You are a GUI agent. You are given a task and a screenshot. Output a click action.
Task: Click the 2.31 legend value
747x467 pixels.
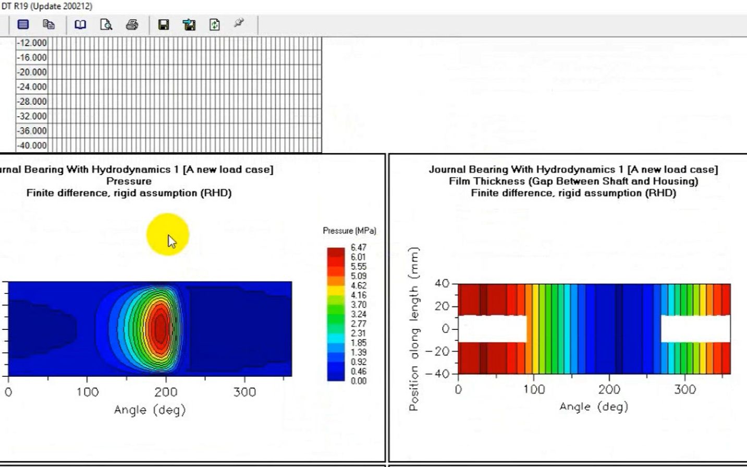(359, 333)
